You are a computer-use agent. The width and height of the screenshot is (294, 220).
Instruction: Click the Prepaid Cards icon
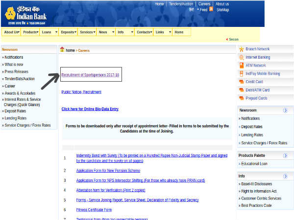coord(242,98)
